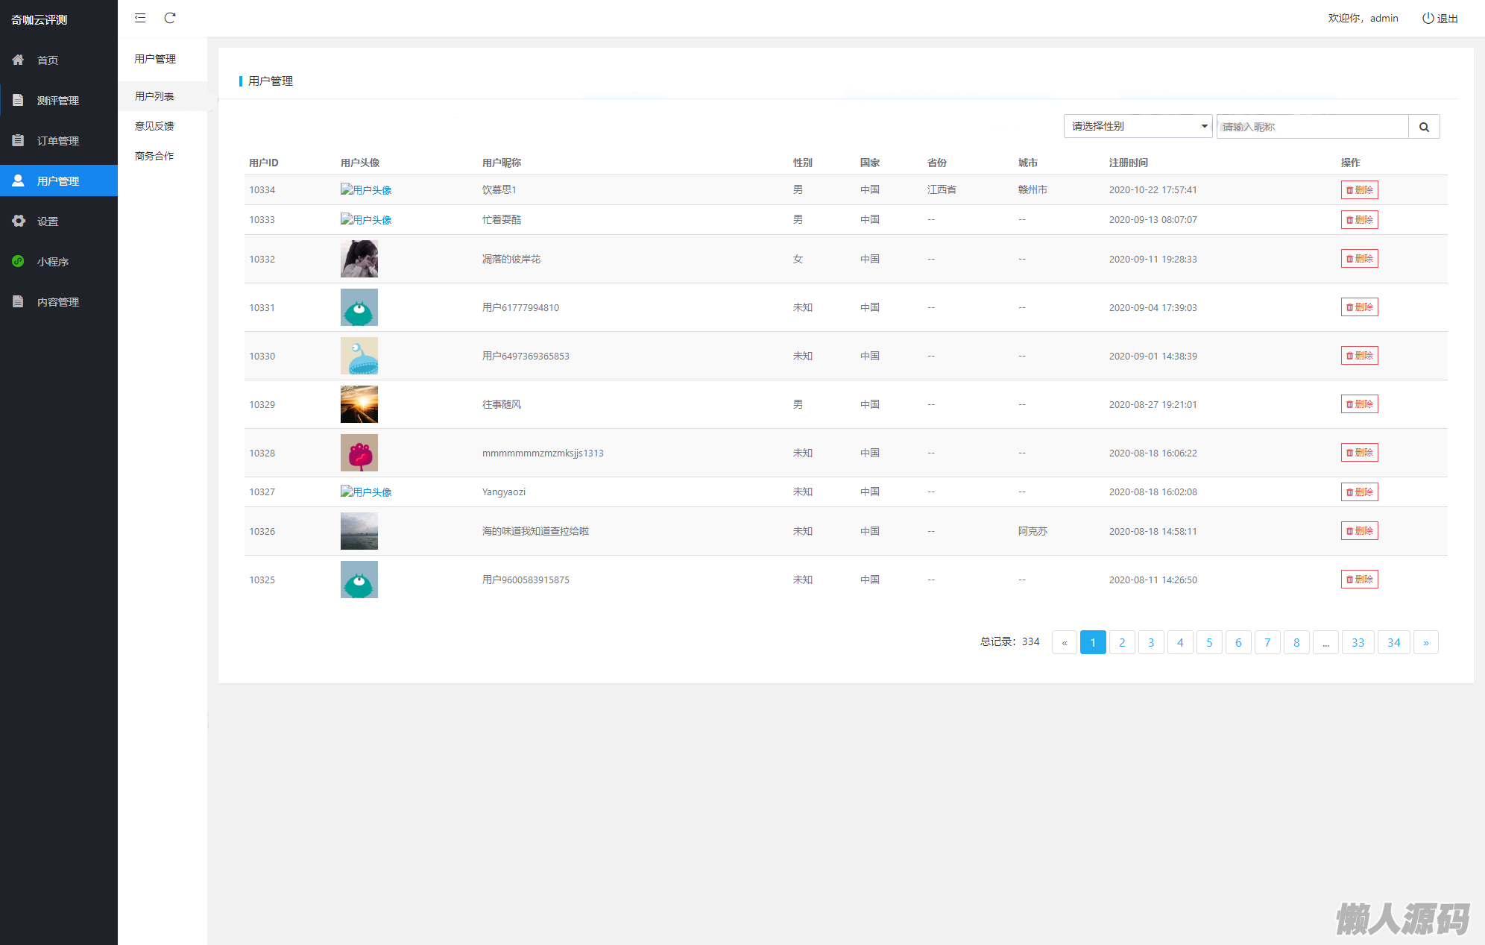Click the sidebar collapse menu icon
The height and width of the screenshot is (945, 1485).
coord(140,18)
